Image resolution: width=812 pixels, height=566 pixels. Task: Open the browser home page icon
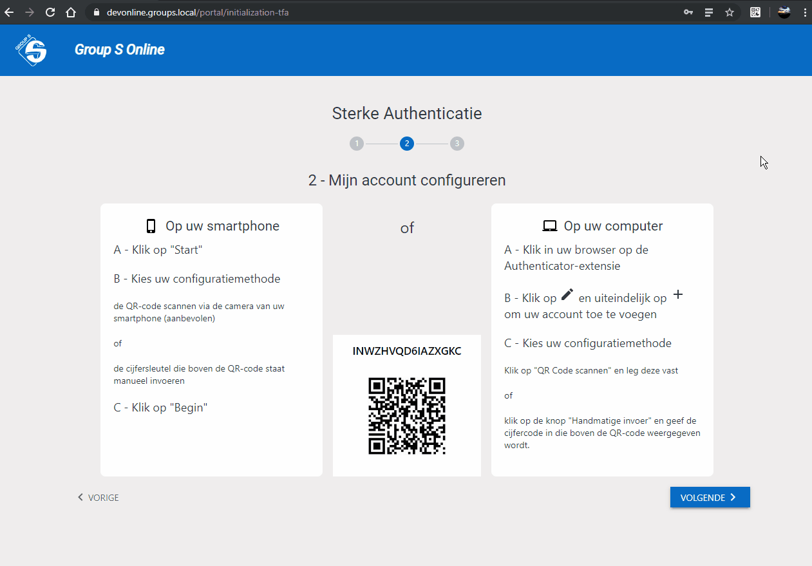[71, 12]
